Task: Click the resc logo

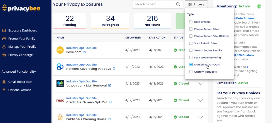Action: pyautogui.click(x=60, y=100)
